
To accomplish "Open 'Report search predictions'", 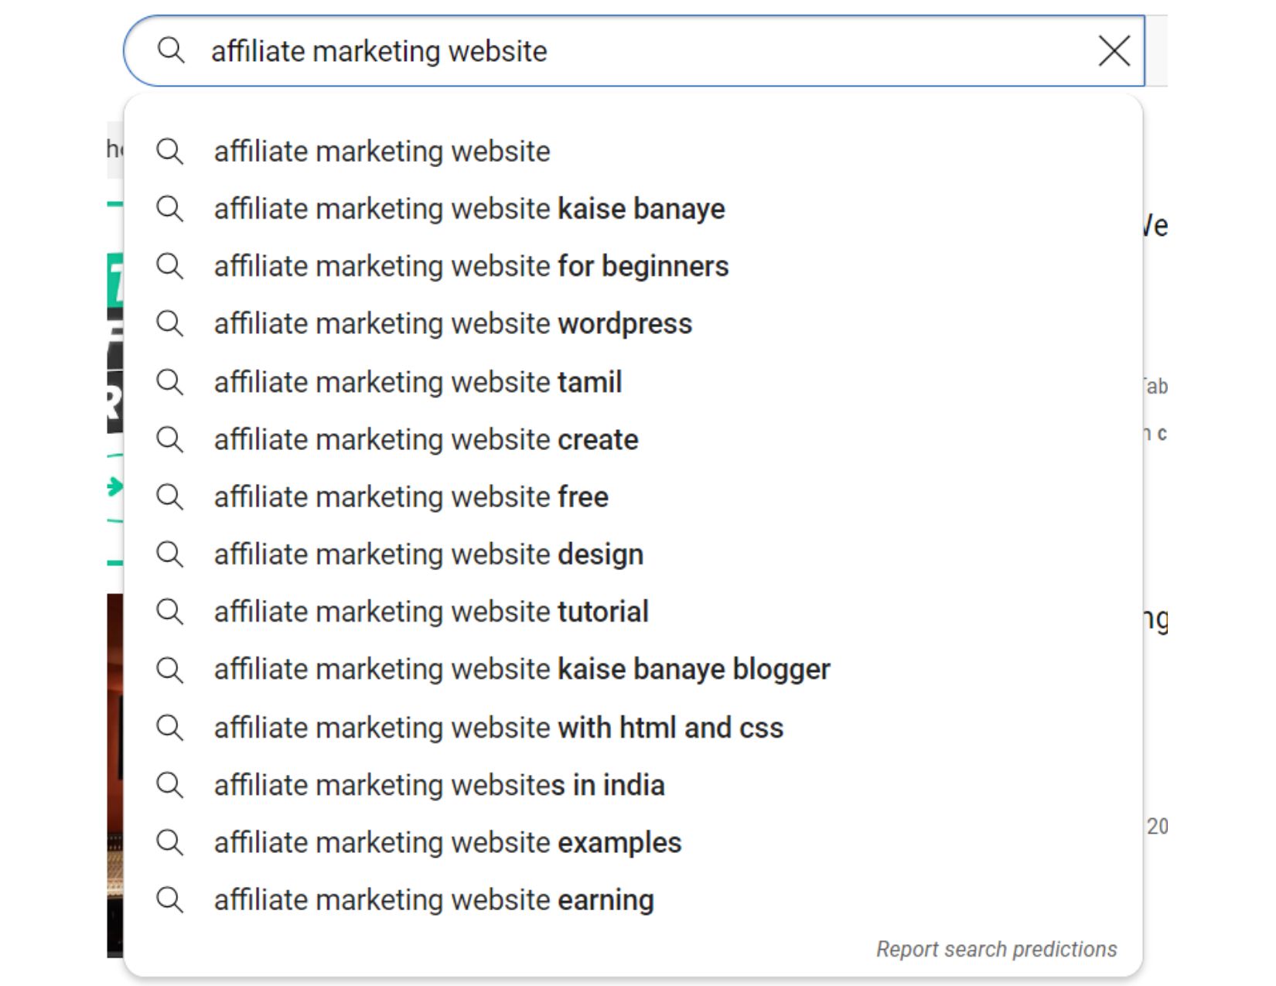I will [x=996, y=949].
